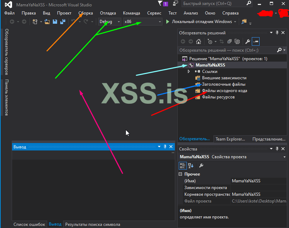Open the notifications flag icon
Screen dimensions: 289x228
point(160,3)
